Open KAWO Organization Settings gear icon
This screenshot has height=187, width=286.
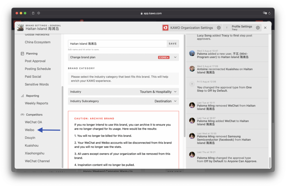(x=219, y=28)
